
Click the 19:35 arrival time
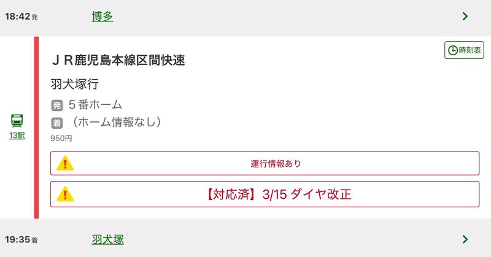18,239
